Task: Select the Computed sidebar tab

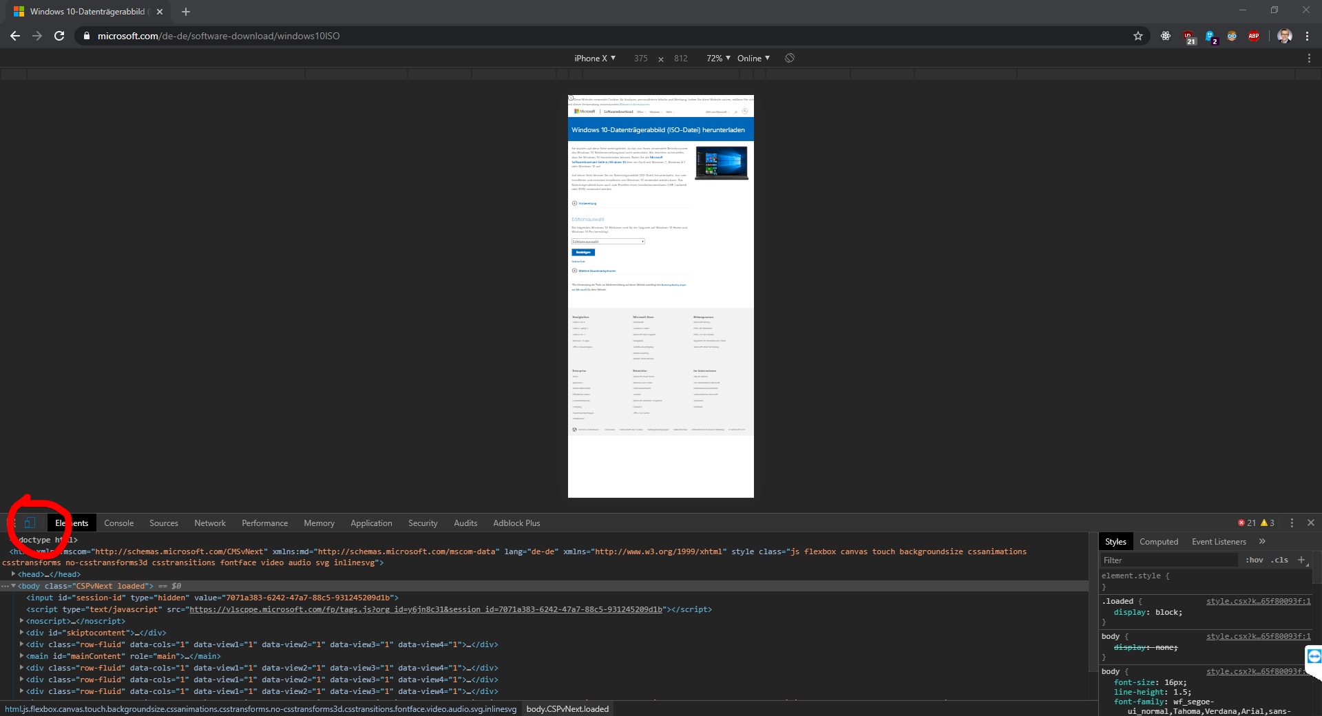Action: point(1159,542)
